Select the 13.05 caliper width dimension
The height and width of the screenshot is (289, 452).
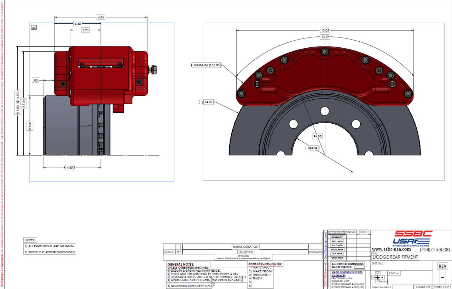click(325, 30)
